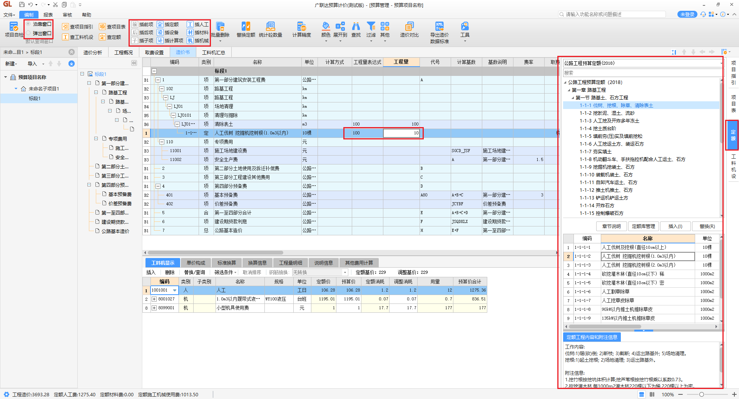Select 价差预备费 in the outline tree

click(120, 204)
